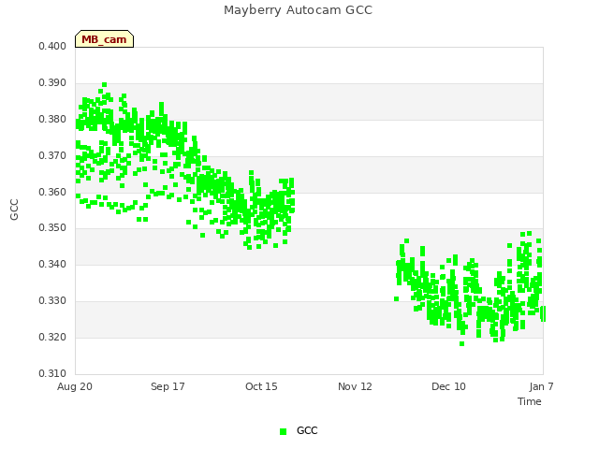Click the lowest data point near 0.318
The image size is (599, 449).
tap(461, 344)
